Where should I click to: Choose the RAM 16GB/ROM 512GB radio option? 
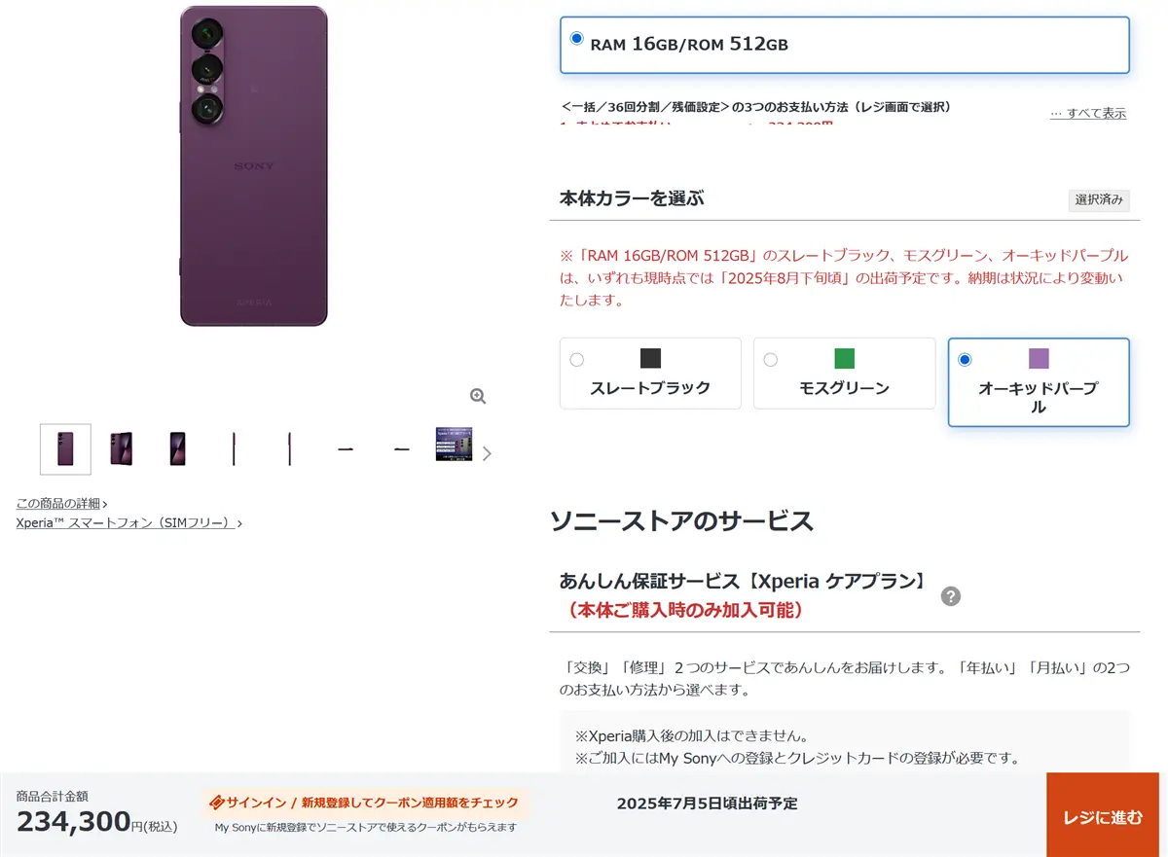click(576, 39)
